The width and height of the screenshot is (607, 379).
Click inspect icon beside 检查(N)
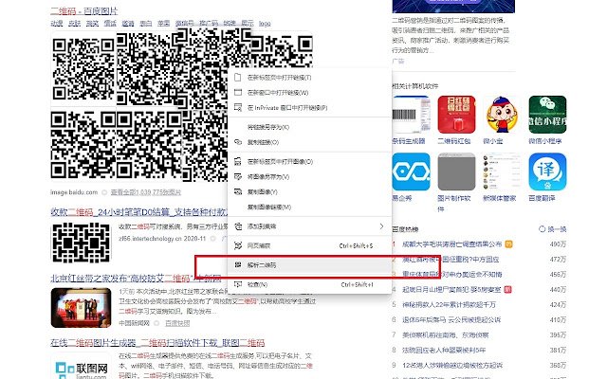click(238, 284)
